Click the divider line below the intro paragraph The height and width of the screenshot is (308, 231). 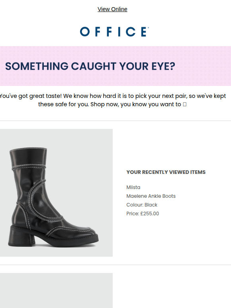[115, 121]
